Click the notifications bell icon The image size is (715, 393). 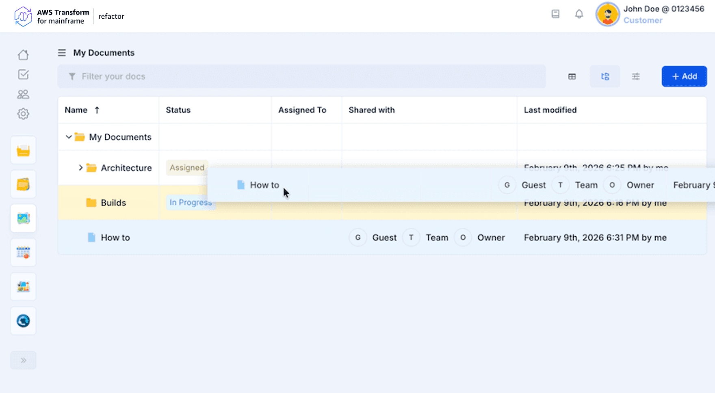coord(579,14)
